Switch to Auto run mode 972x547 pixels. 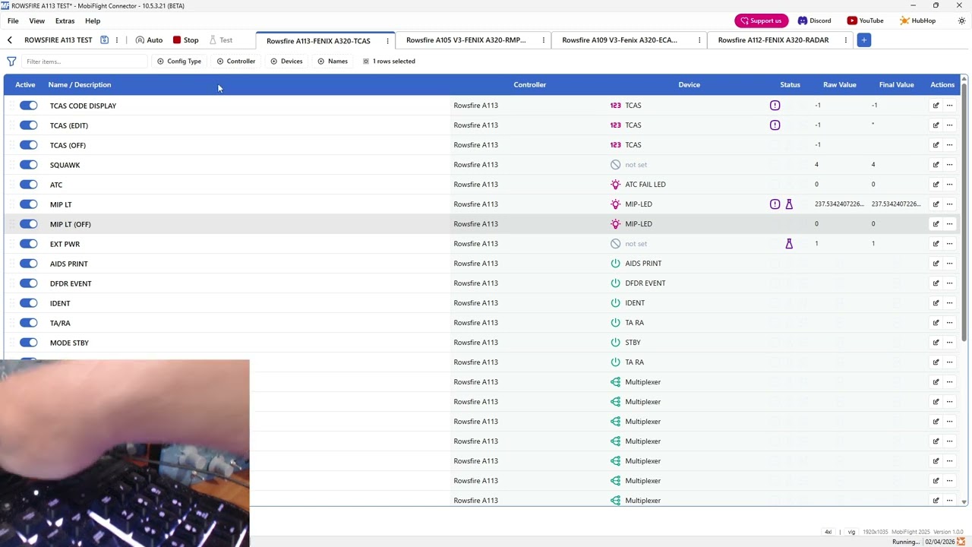coord(149,40)
